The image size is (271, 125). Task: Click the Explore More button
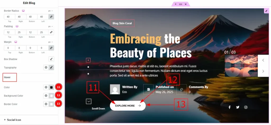(128, 106)
